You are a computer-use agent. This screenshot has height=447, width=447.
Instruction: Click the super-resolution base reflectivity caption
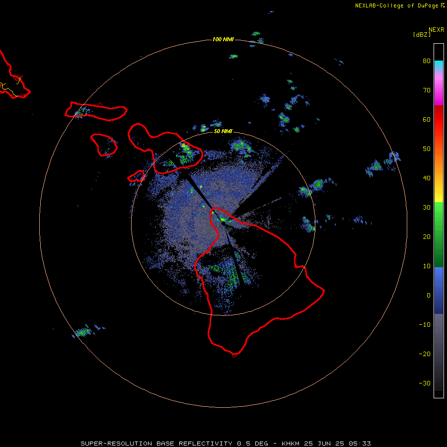(x=225, y=444)
